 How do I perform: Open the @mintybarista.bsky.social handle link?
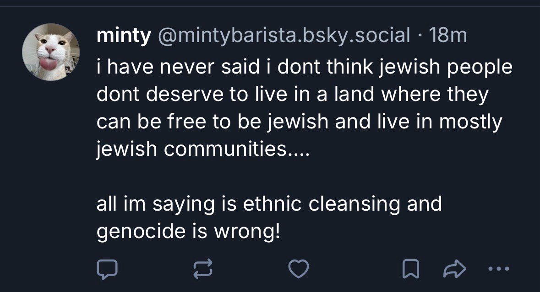tap(284, 36)
